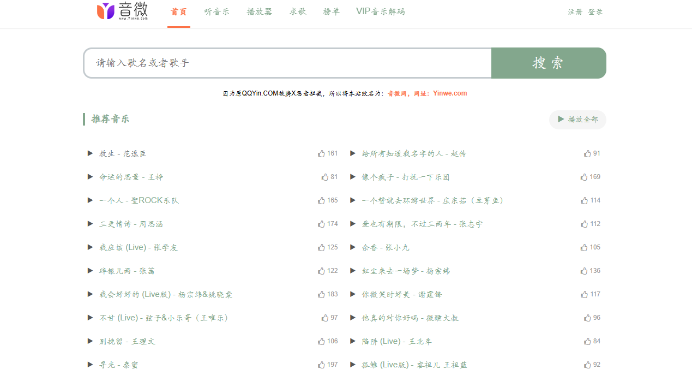The height and width of the screenshot is (381, 692).
Task: Play 余香 - 张小九 track
Action: [x=353, y=247]
